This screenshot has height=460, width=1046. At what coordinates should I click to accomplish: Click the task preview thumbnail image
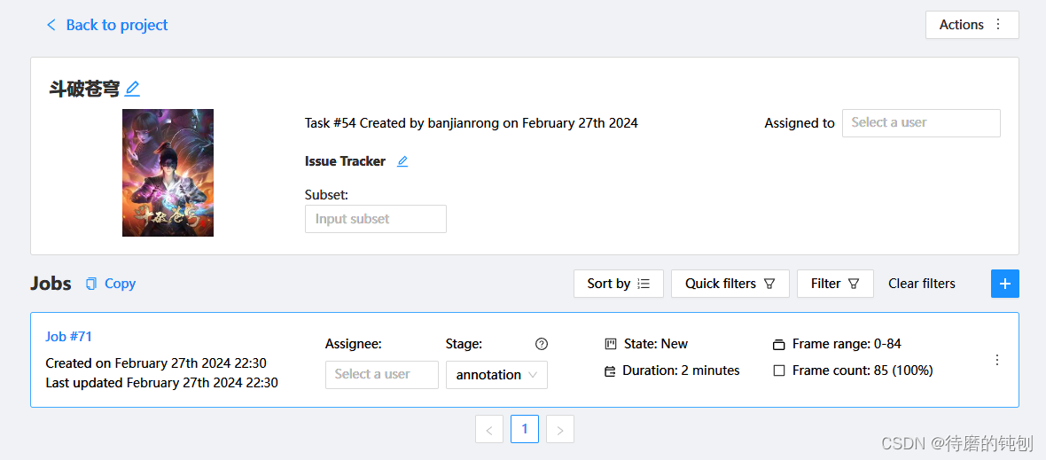point(168,173)
